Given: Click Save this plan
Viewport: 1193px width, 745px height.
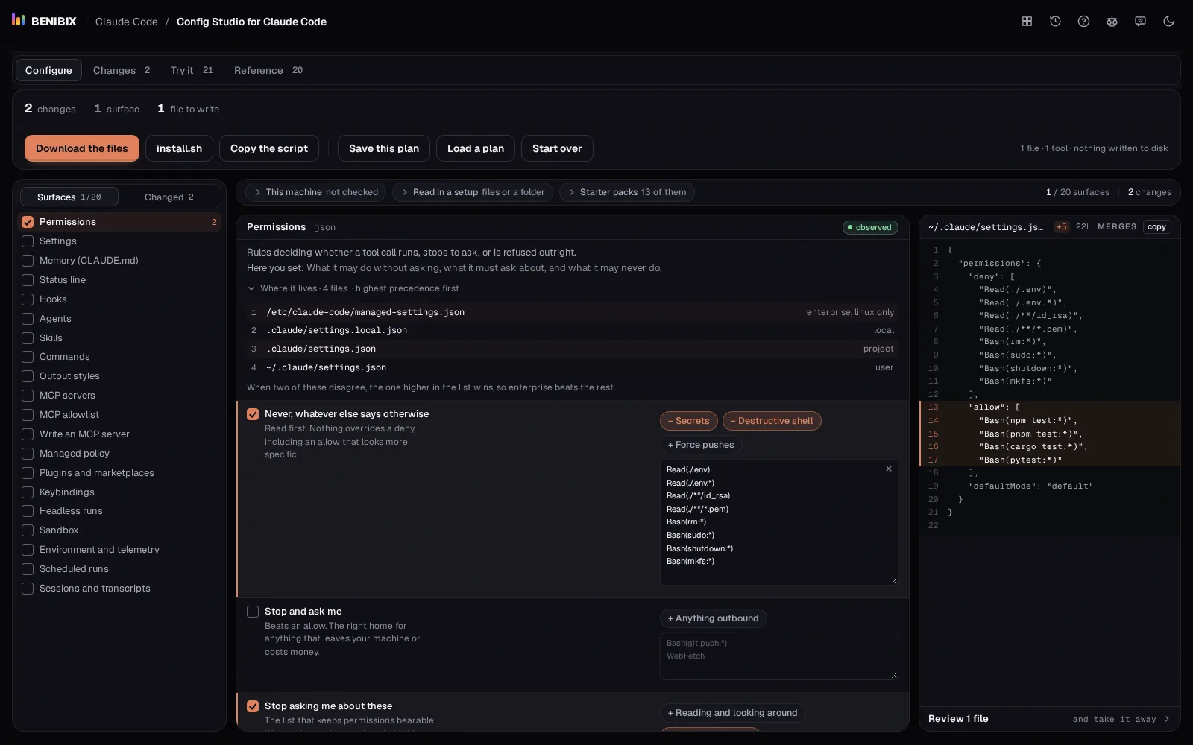Looking at the screenshot, I should (384, 148).
